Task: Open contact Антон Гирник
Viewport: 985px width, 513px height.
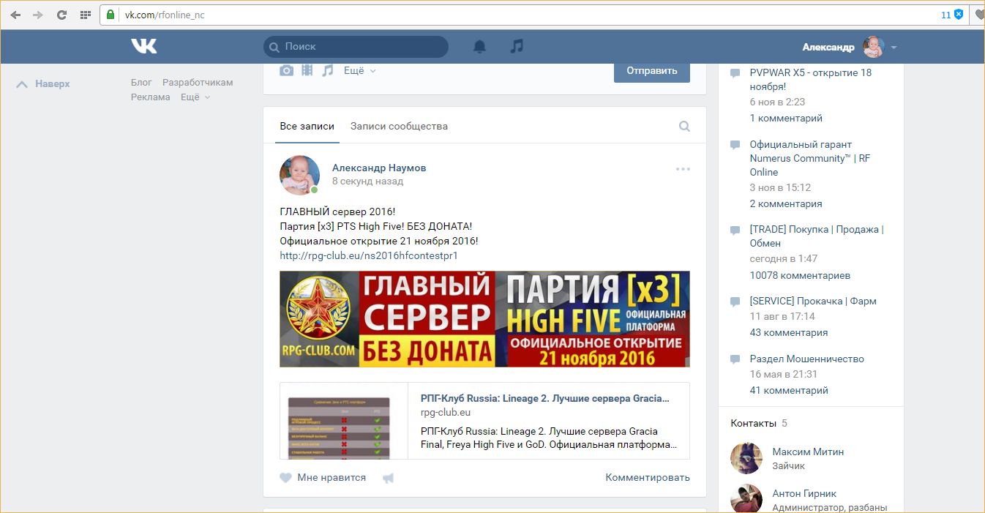Action: click(804, 493)
